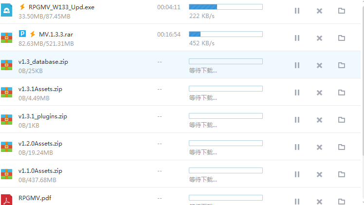Click the size text 0B/19.24MB
Image resolution: width=364 pixels, height=205 pixels.
(36, 153)
